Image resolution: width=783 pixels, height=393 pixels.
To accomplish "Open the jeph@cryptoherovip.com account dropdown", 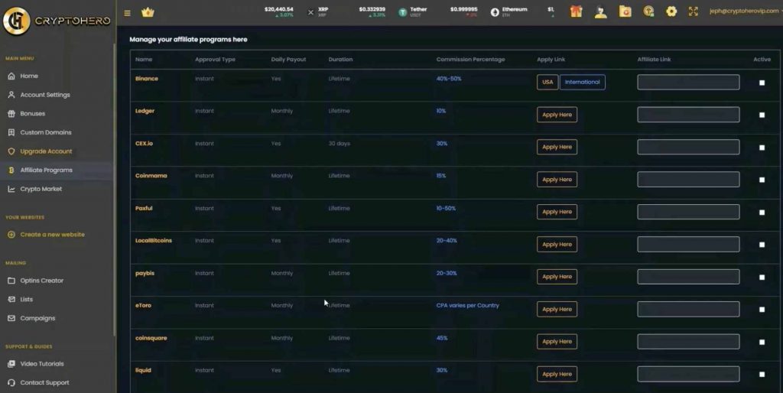I will (745, 11).
